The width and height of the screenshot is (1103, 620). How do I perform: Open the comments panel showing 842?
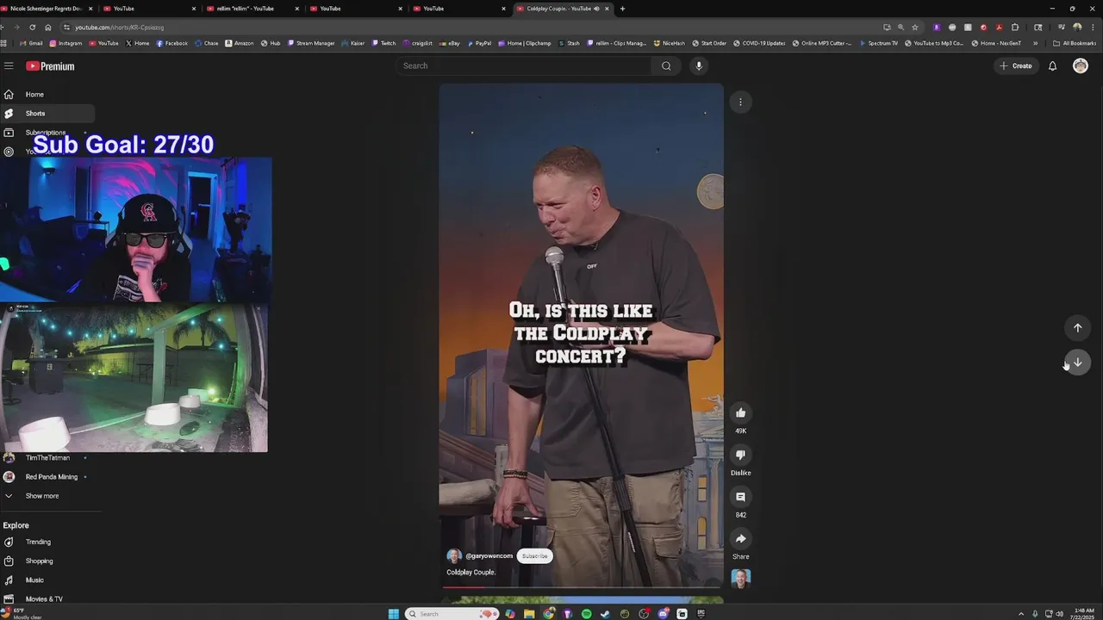click(x=740, y=497)
